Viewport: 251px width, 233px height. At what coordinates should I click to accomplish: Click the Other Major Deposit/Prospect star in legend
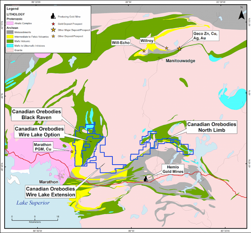pyautogui.click(x=52, y=30)
